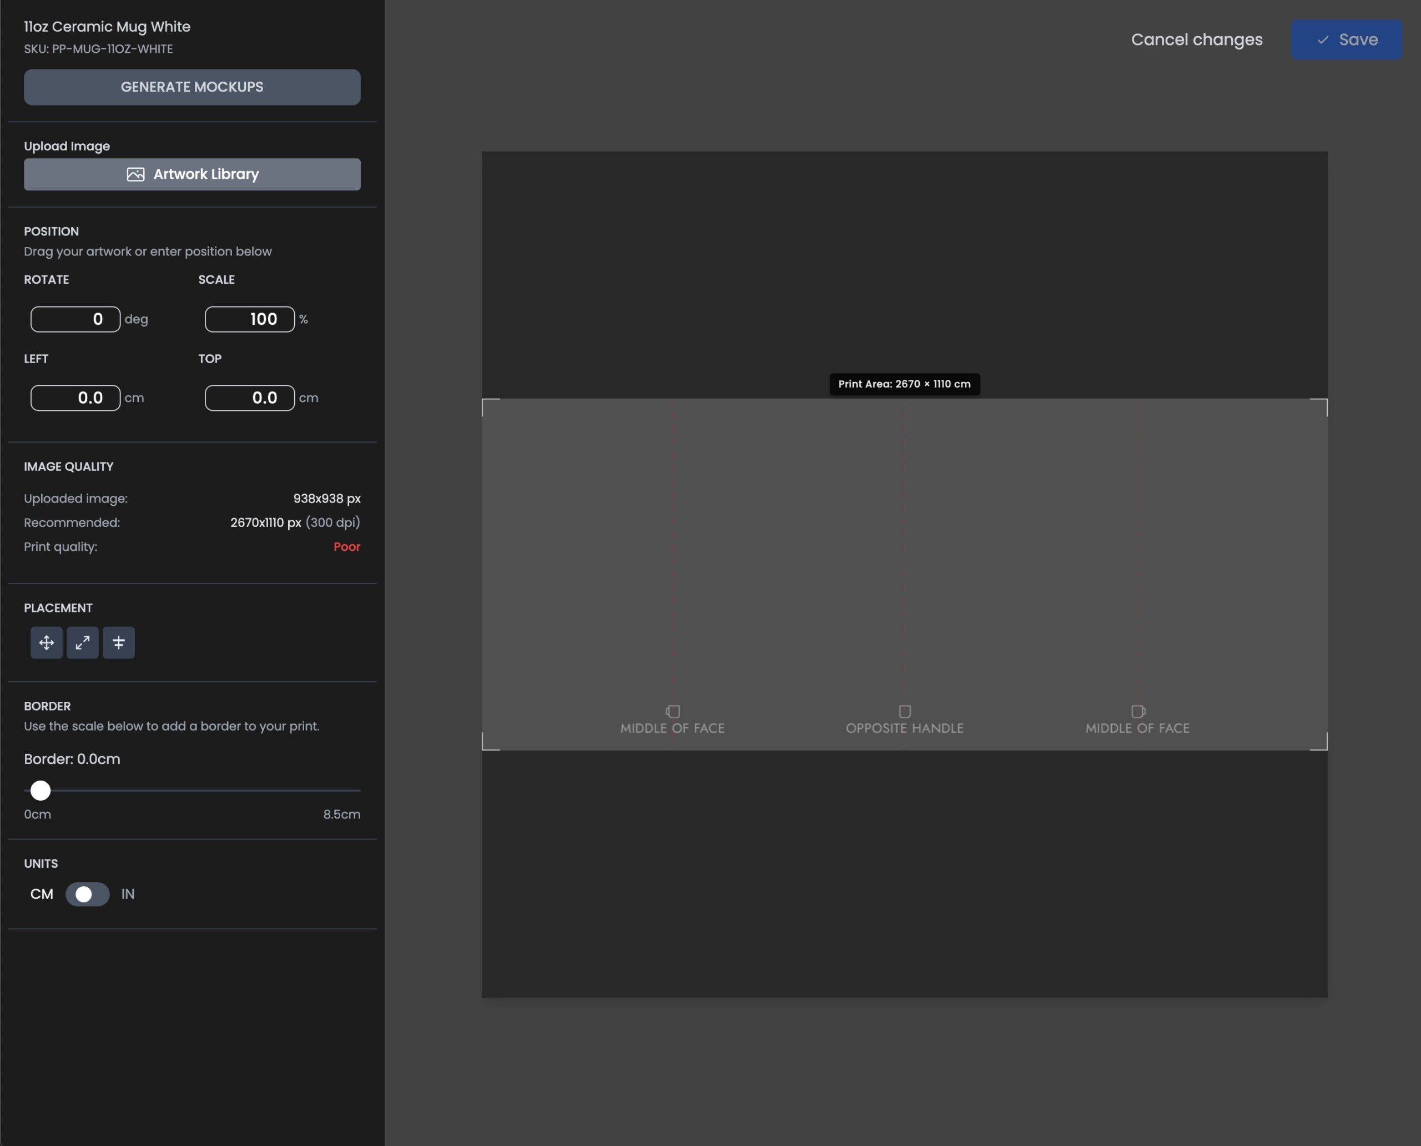Click the move/center artwork placement icon
This screenshot has width=1421, height=1146.
point(46,642)
